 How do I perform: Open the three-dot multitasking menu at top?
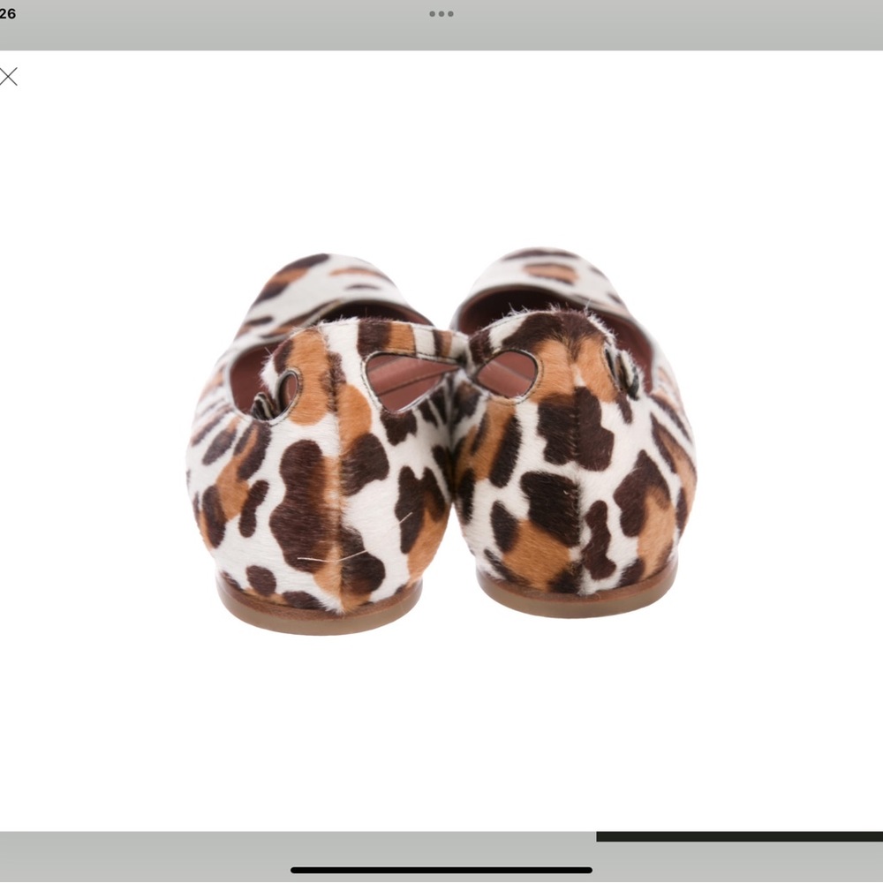pyautogui.click(x=441, y=14)
